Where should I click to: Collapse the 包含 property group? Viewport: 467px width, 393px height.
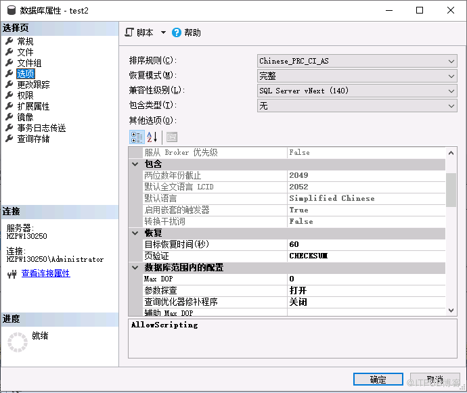point(135,164)
